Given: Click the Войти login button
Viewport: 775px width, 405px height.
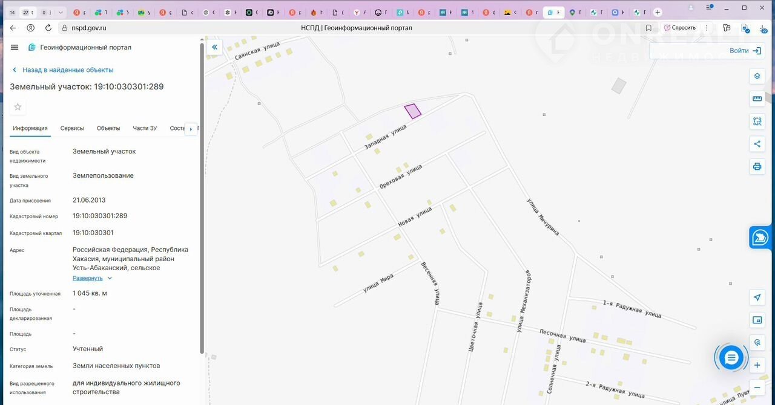Looking at the screenshot, I should point(745,51).
